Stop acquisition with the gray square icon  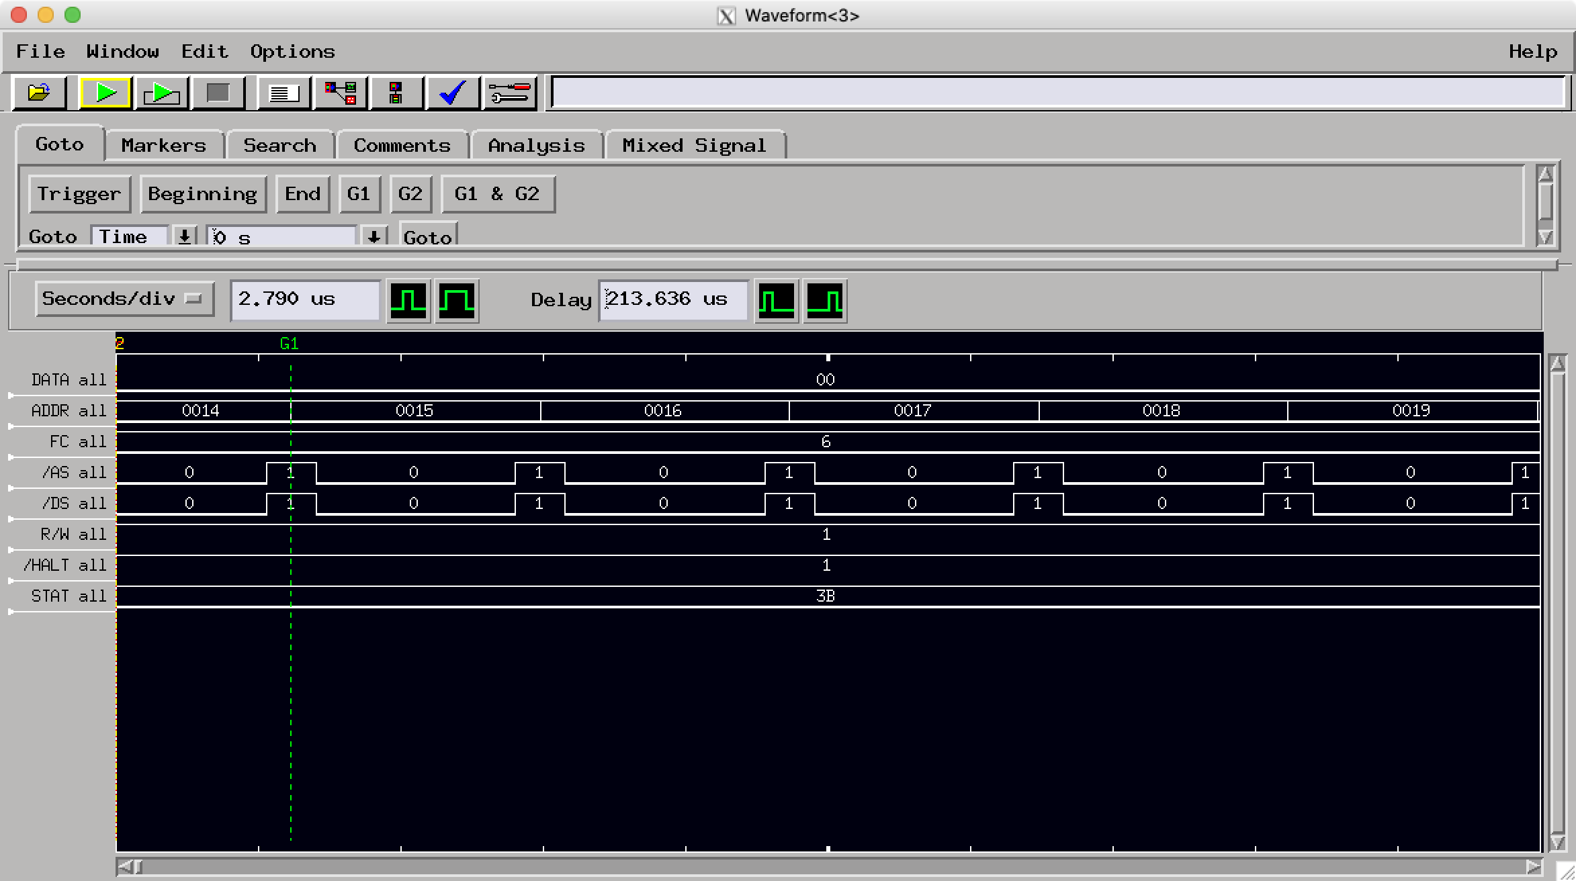pyautogui.click(x=217, y=93)
